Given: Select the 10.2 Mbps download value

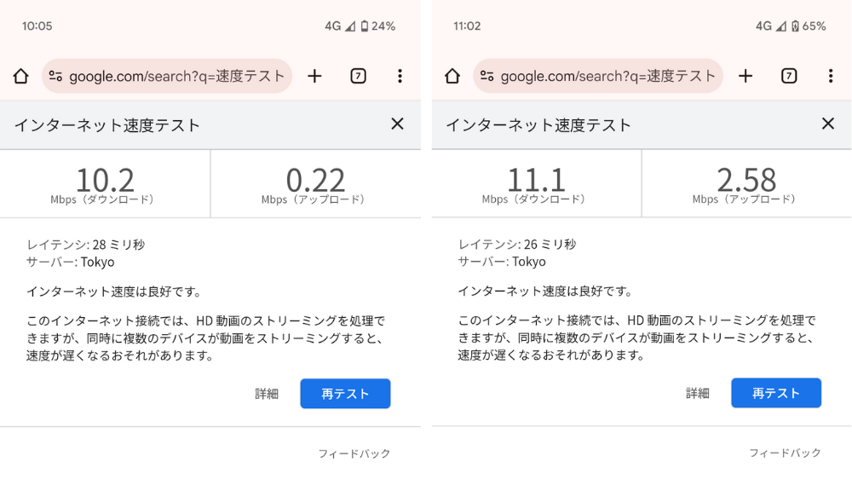Looking at the screenshot, I should [x=105, y=180].
